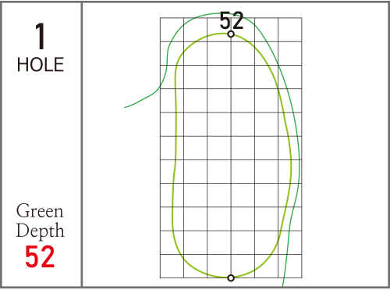Click the vertical divider between panels

82,145
